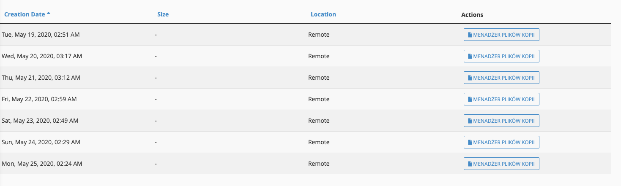This screenshot has width=621, height=186.
Task: Sort table by Creation Date header
Action: pyautogui.click(x=25, y=14)
